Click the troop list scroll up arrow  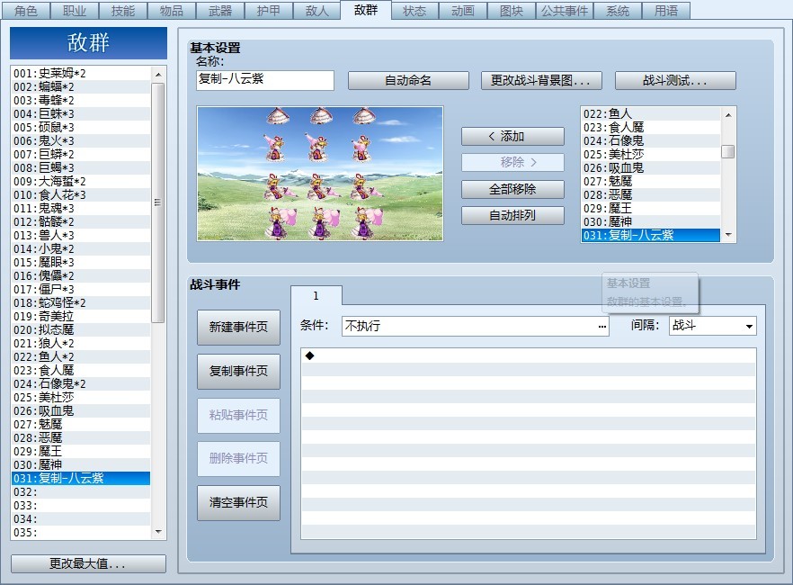(x=158, y=75)
